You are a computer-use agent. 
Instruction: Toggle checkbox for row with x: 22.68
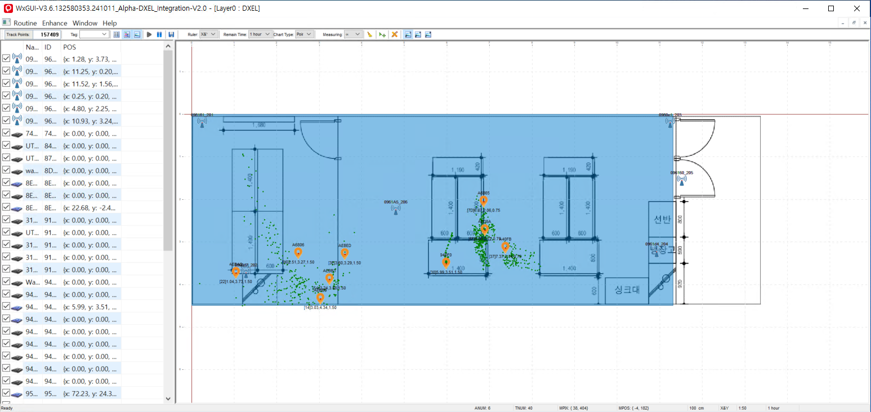[x=6, y=208]
